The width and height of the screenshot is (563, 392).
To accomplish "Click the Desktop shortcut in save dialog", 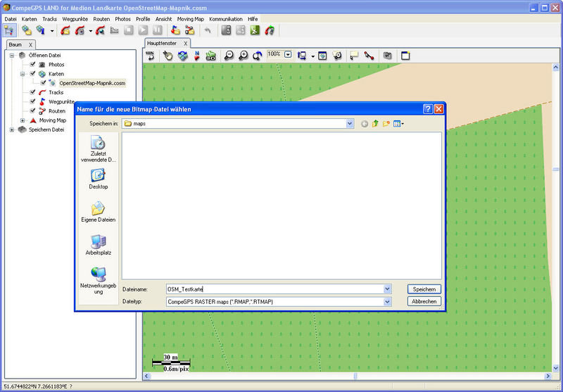I will click(98, 178).
